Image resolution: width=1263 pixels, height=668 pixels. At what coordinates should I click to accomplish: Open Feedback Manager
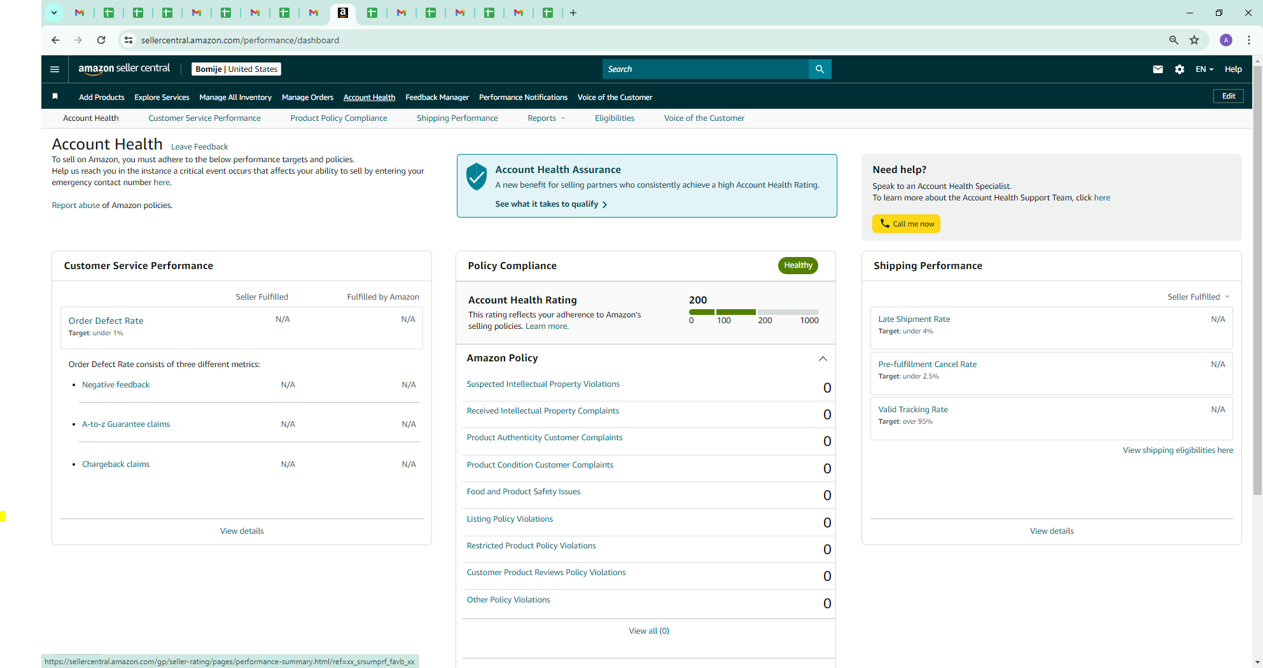pyautogui.click(x=437, y=97)
